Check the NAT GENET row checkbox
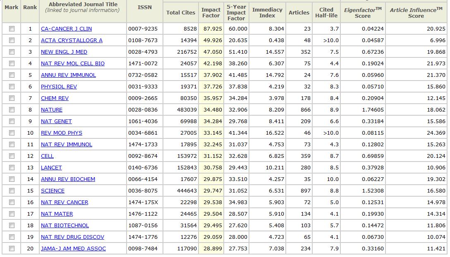 (x=12, y=121)
